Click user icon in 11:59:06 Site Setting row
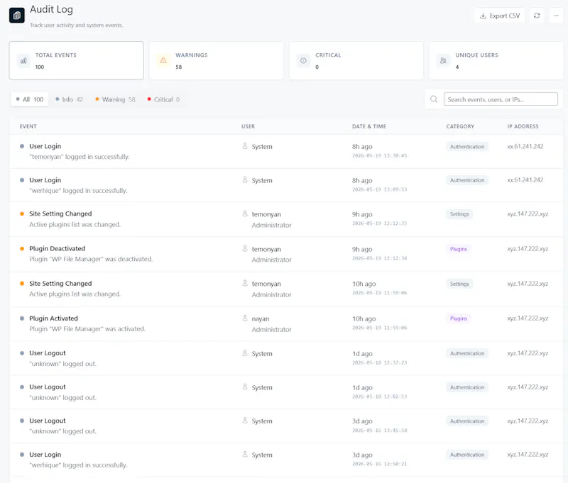568x483 pixels. (x=245, y=283)
